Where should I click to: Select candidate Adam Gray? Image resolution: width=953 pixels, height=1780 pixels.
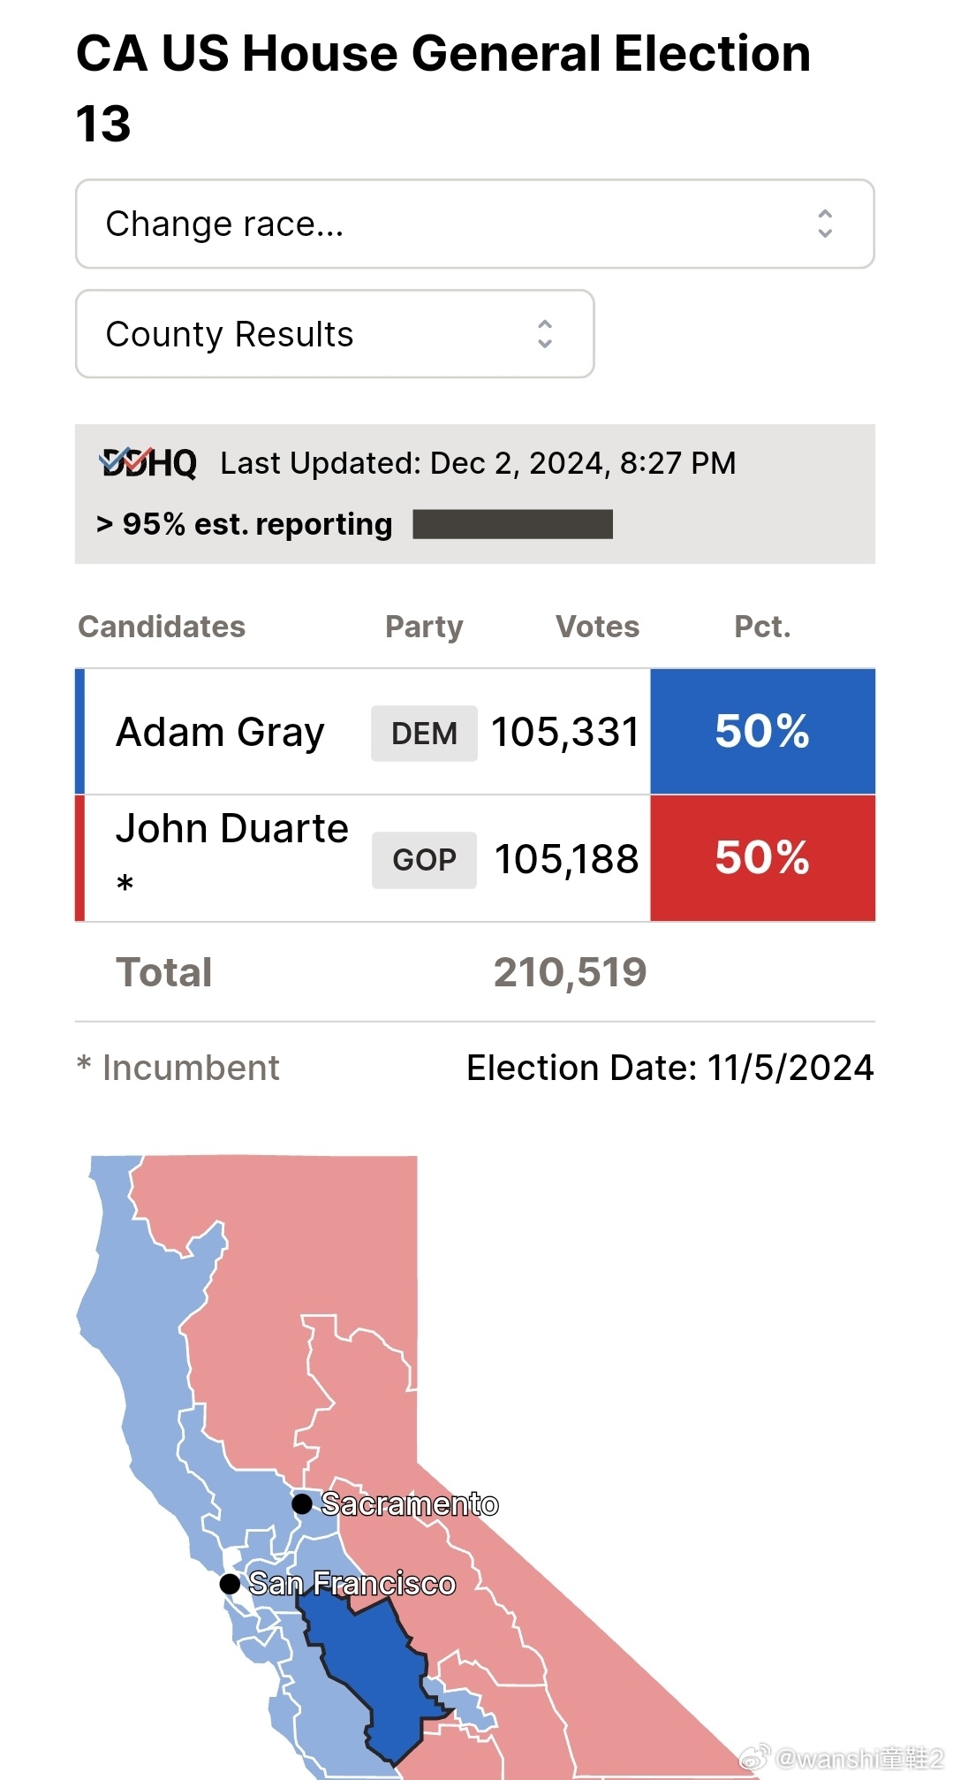[x=220, y=733]
